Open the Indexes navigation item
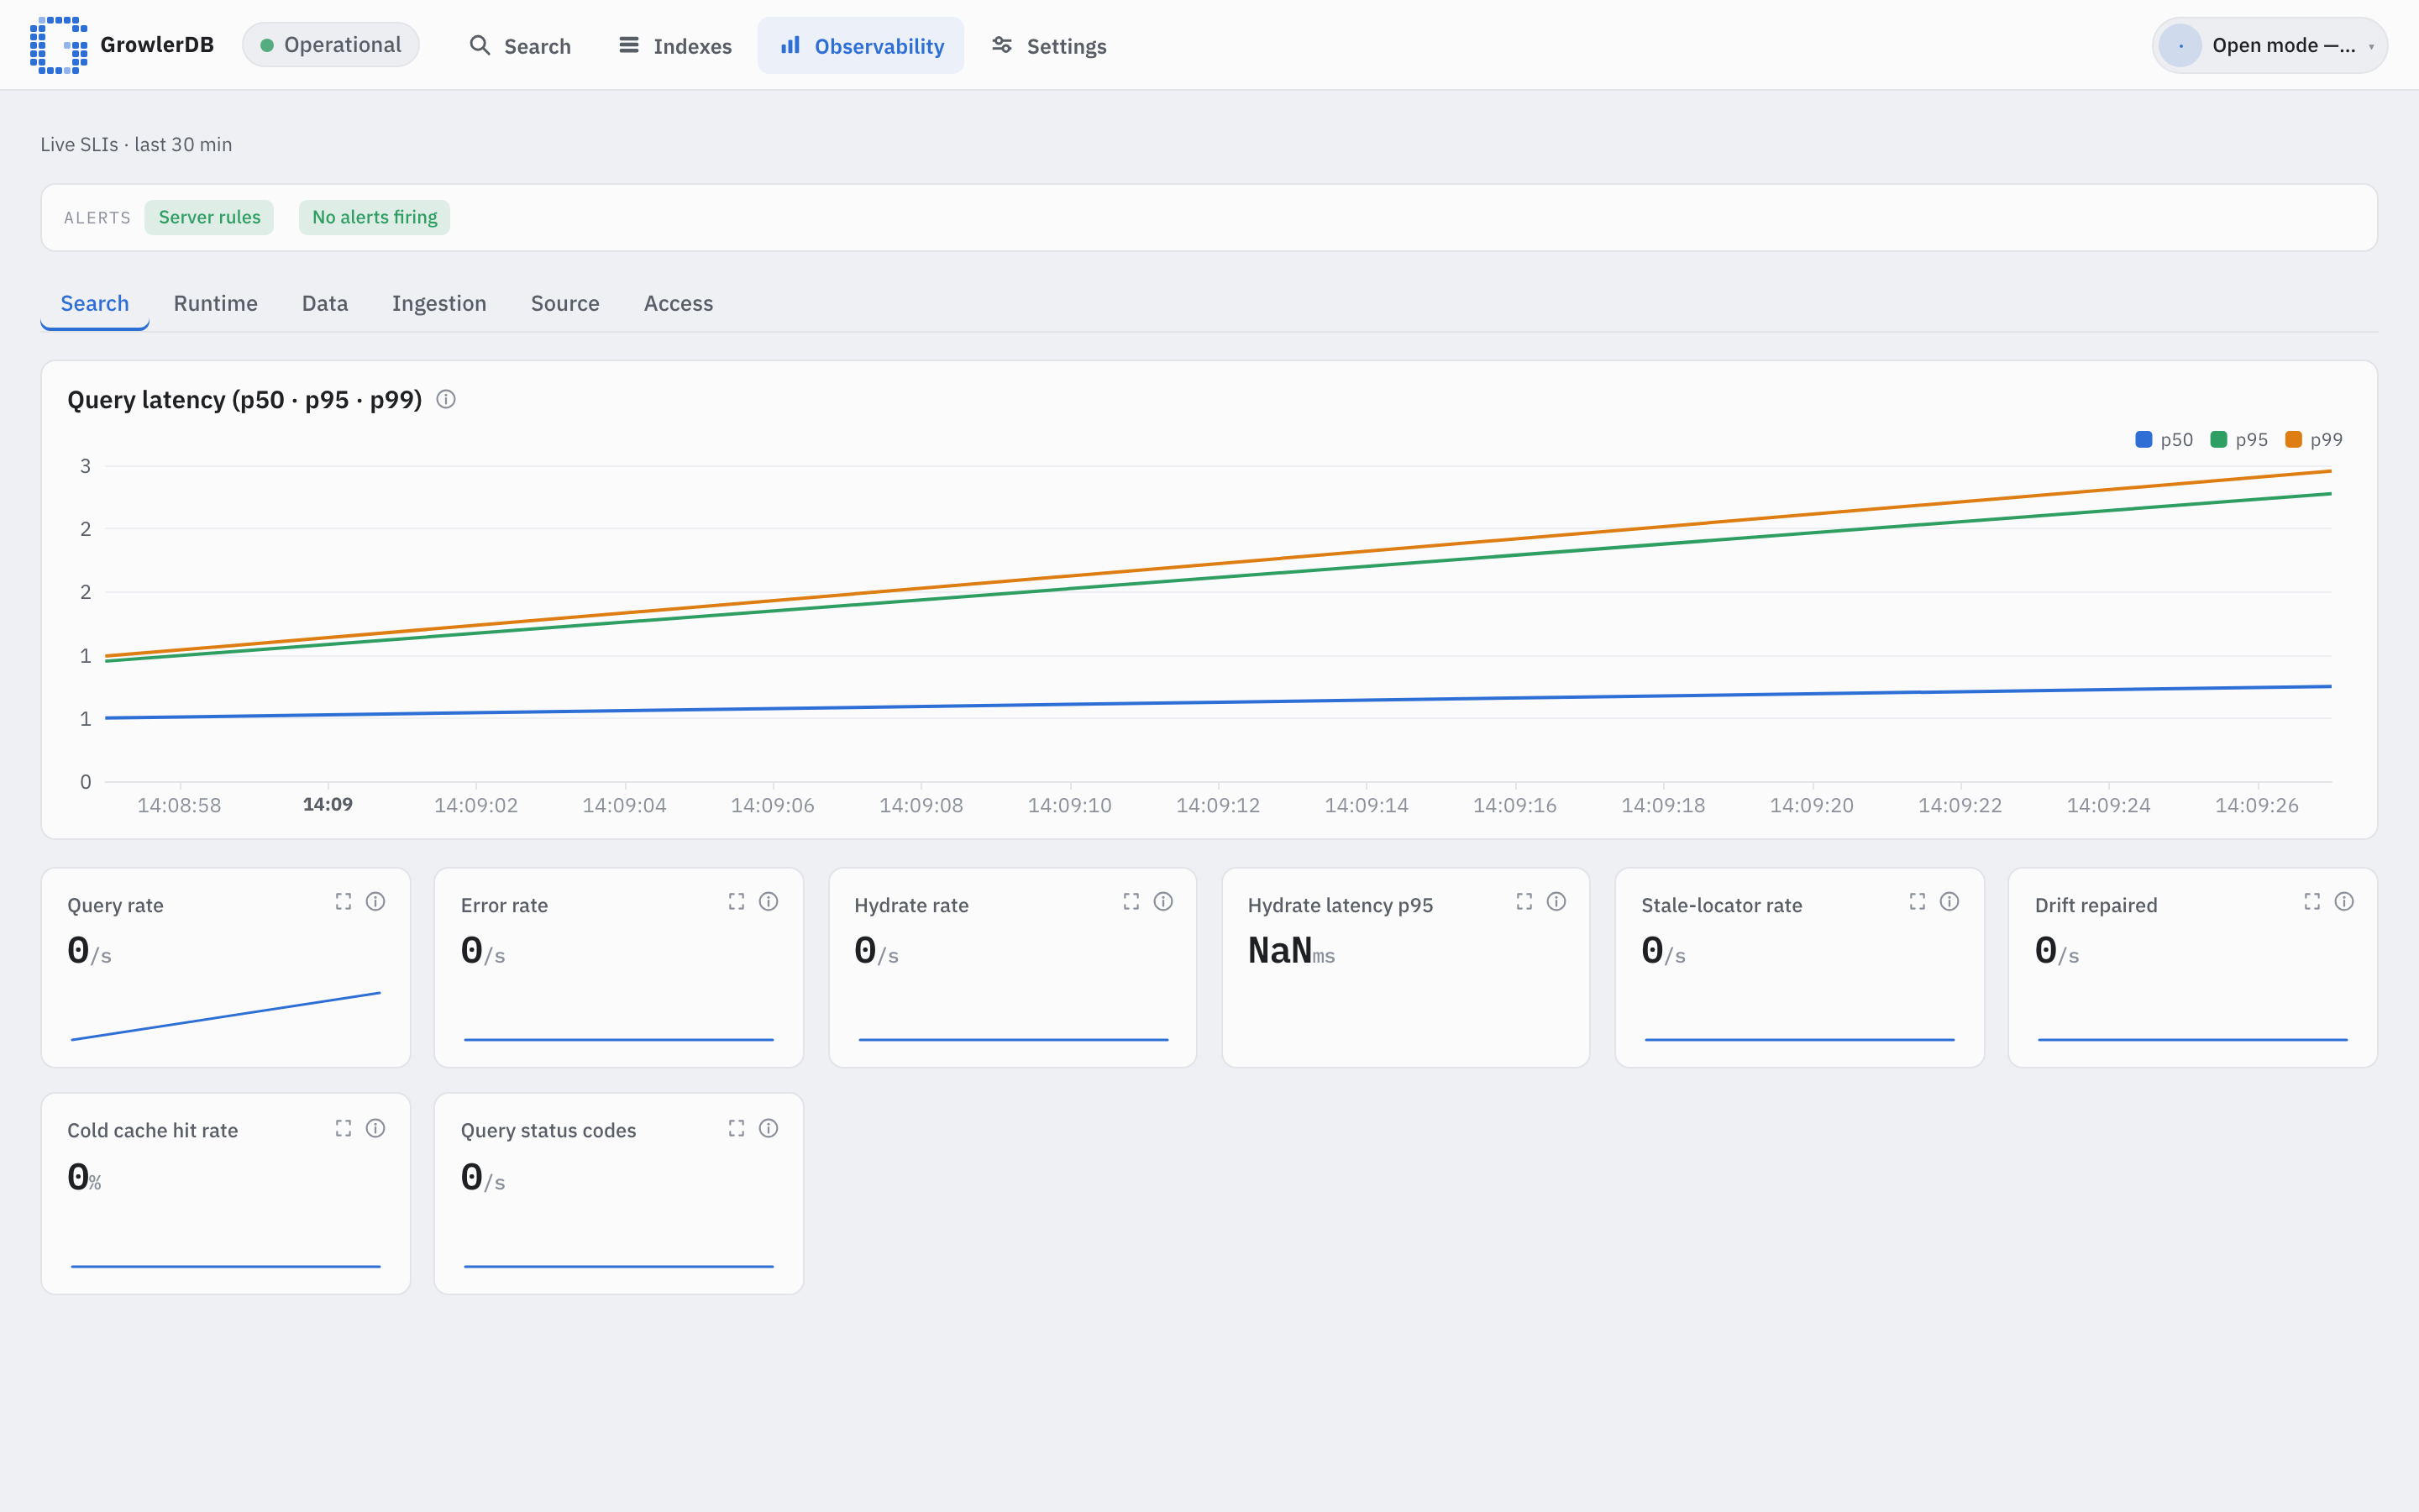This screenshot has width=2419, height=1512. [x=675, y=46]
